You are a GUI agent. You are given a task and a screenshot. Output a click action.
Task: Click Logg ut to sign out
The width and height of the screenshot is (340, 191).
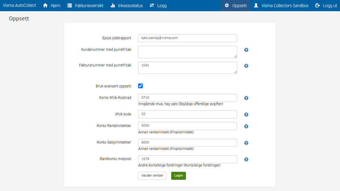click(x=326, y=5)
